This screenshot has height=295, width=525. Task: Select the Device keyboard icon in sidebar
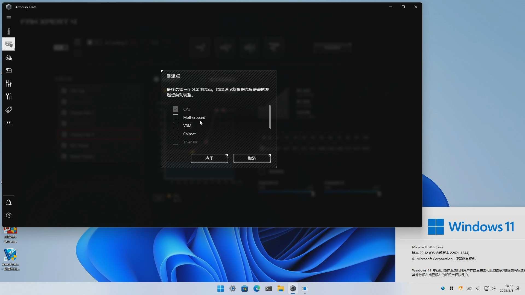[9, 44]
